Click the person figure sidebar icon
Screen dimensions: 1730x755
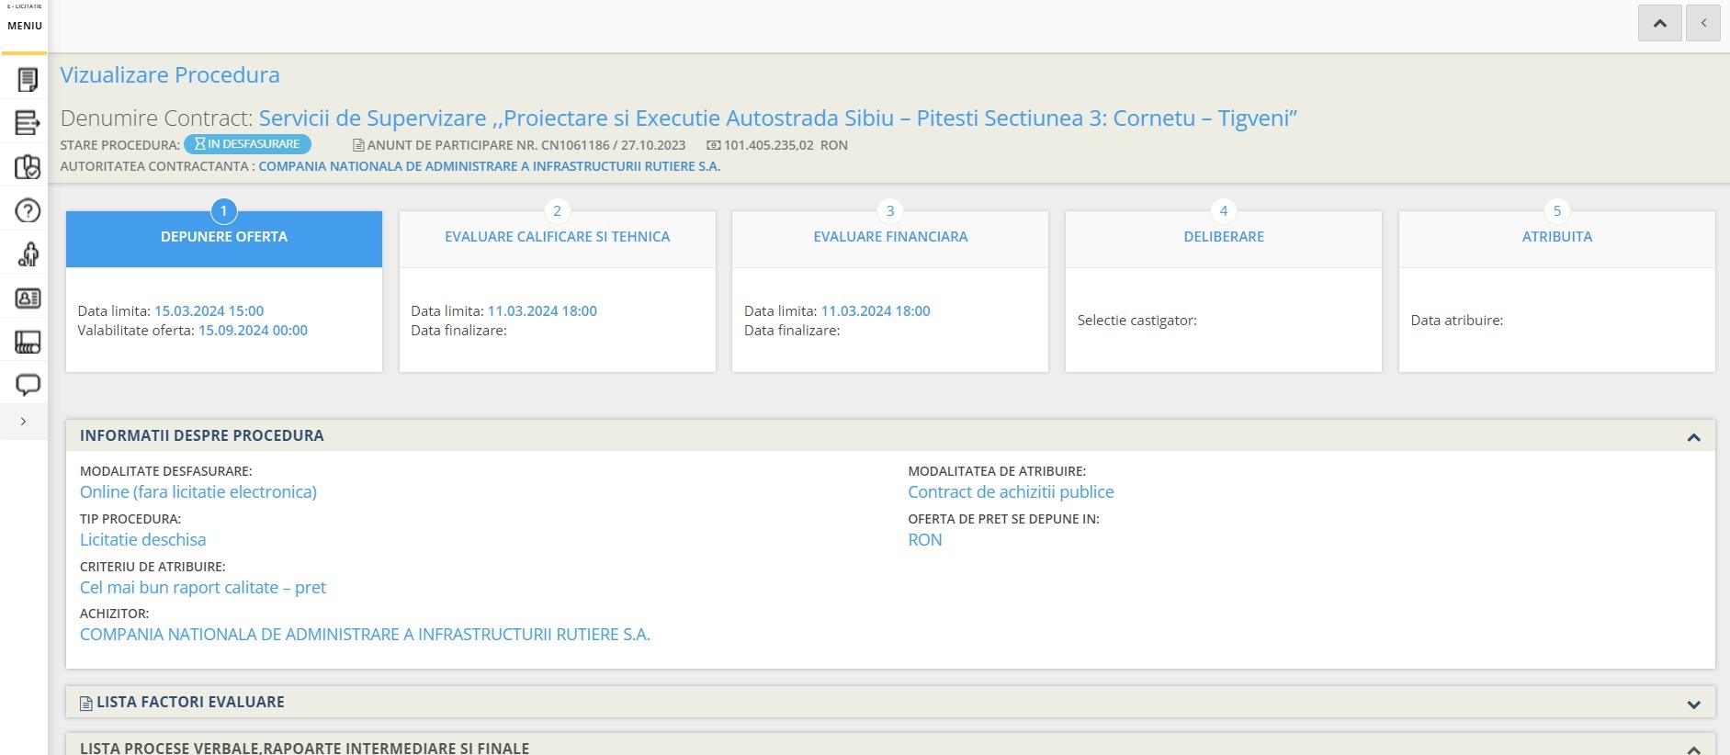click(28, 254)
